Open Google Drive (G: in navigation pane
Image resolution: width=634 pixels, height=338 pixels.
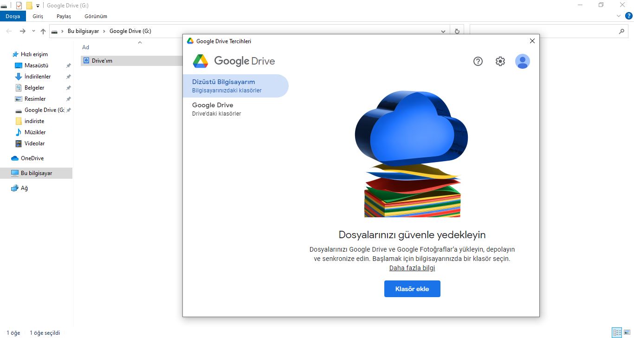pos(44,110)
